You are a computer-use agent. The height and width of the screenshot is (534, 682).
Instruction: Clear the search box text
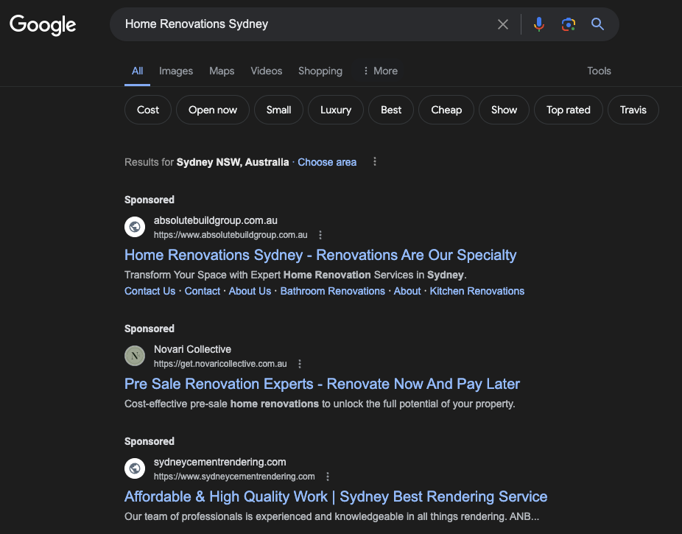pyautogui.click(x=503, y=24)
